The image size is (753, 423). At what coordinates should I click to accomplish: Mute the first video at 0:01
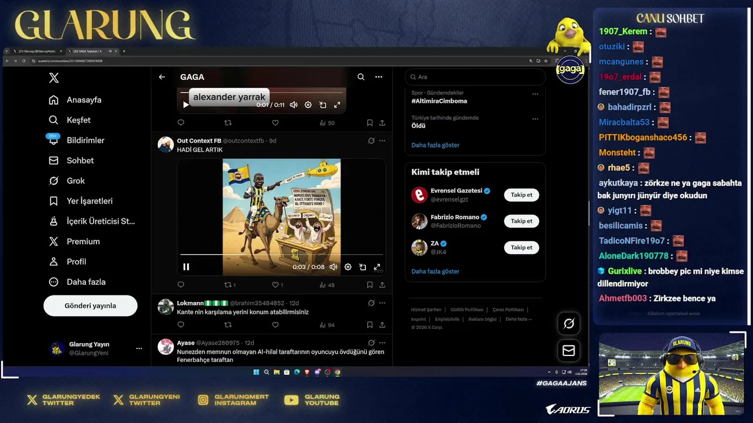(x=294, y=105)
